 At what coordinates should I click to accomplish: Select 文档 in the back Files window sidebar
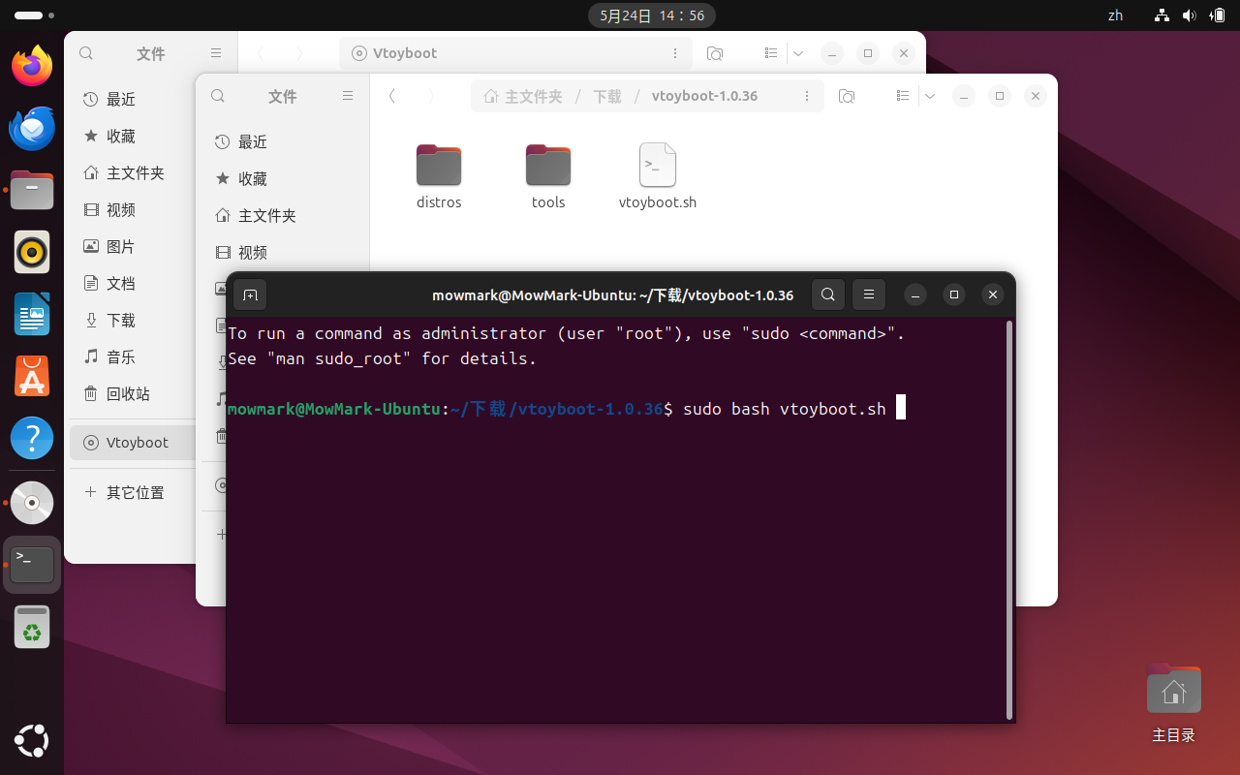(x=133, y=284)
